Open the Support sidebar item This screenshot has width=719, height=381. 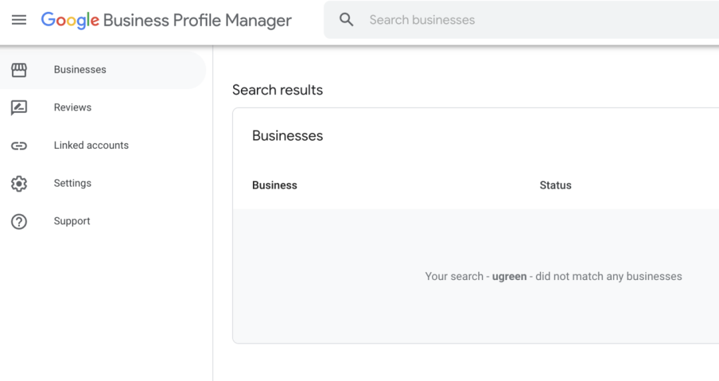pyautogui.click(x=72, y=221)
